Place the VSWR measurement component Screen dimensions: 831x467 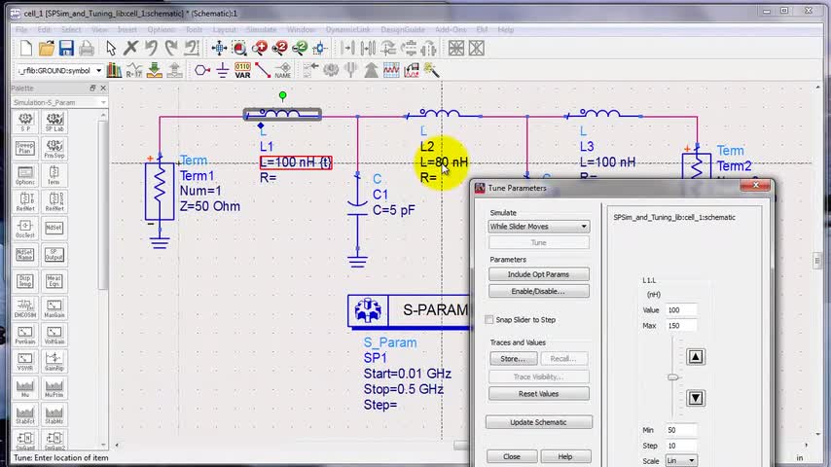point(25,362)
